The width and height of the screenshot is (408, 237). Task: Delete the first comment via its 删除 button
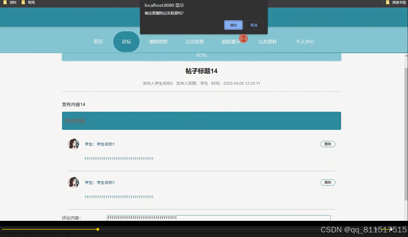click(x=328, y=144)
